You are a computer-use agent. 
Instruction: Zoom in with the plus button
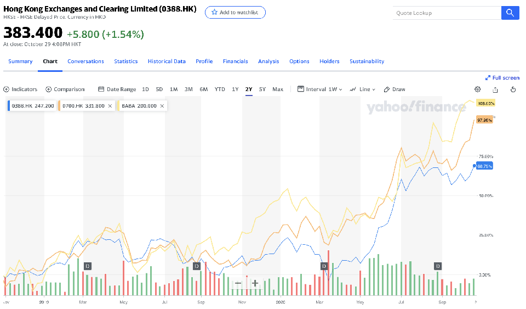tap(255, 283)
